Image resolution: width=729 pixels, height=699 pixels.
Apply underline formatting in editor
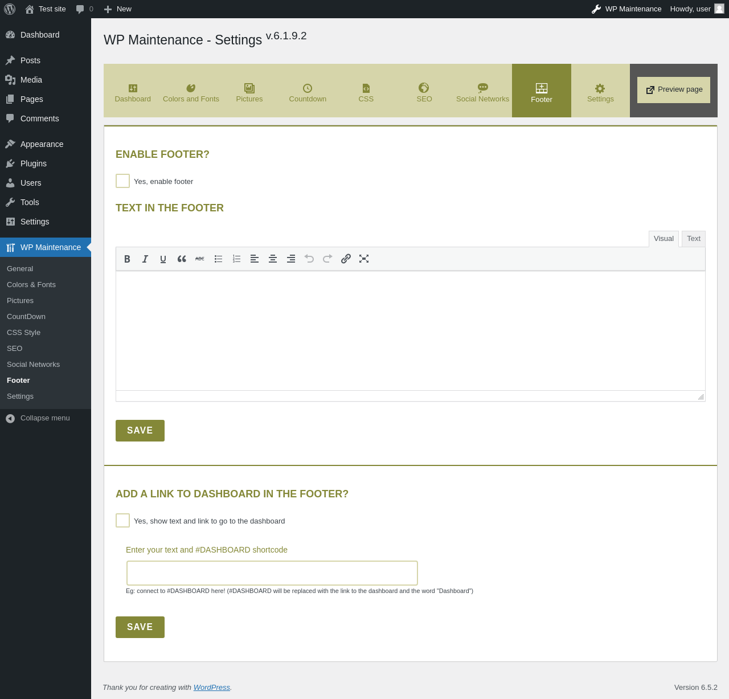pyautogui.click(x=163, y=259)
